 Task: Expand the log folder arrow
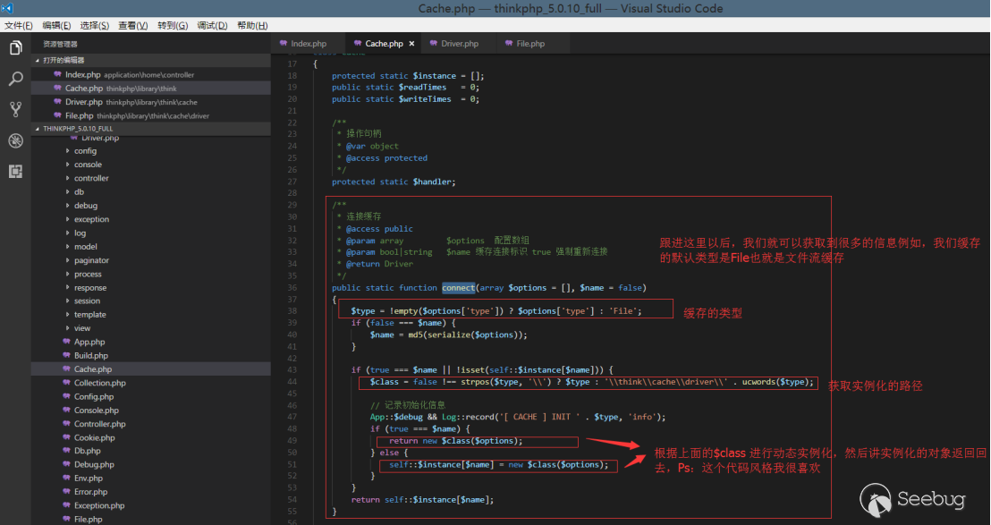pyautogui.click(x=68, y=233)
